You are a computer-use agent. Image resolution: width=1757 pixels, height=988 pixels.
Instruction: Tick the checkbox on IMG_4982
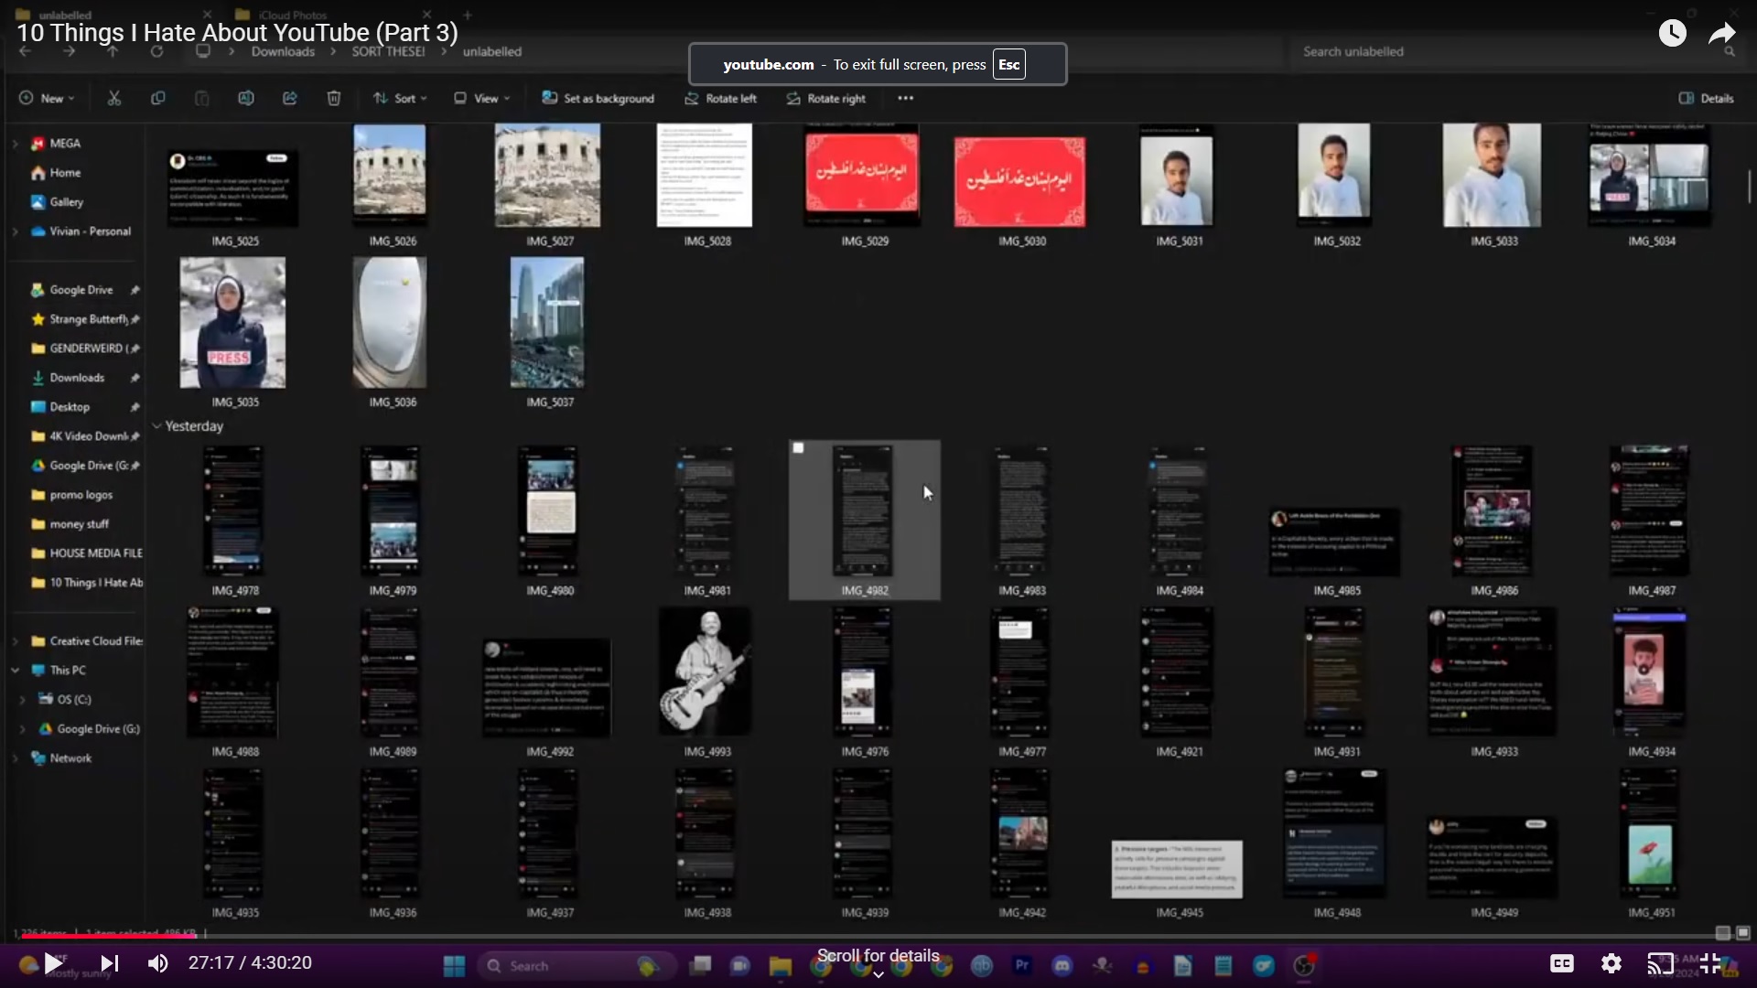pos(798,448)
